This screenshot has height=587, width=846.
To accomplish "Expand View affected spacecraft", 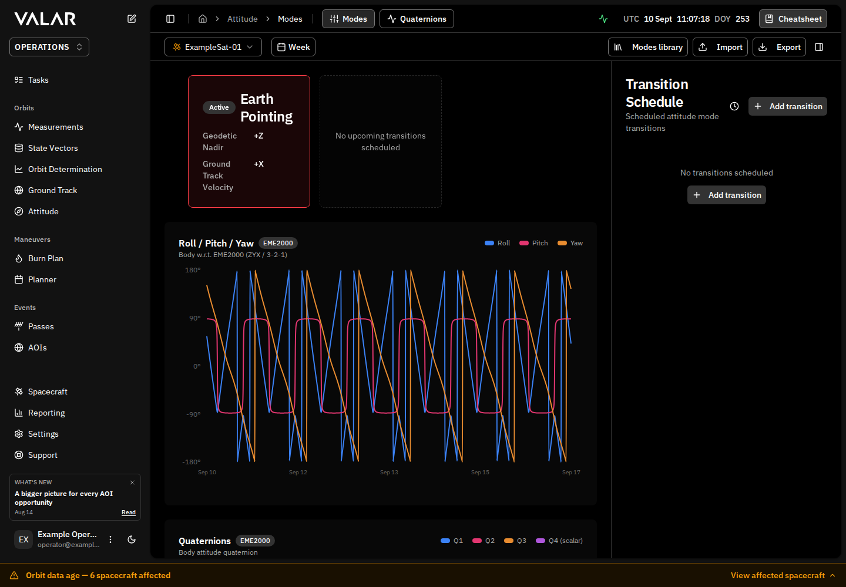I will click(x=783, y=575).
